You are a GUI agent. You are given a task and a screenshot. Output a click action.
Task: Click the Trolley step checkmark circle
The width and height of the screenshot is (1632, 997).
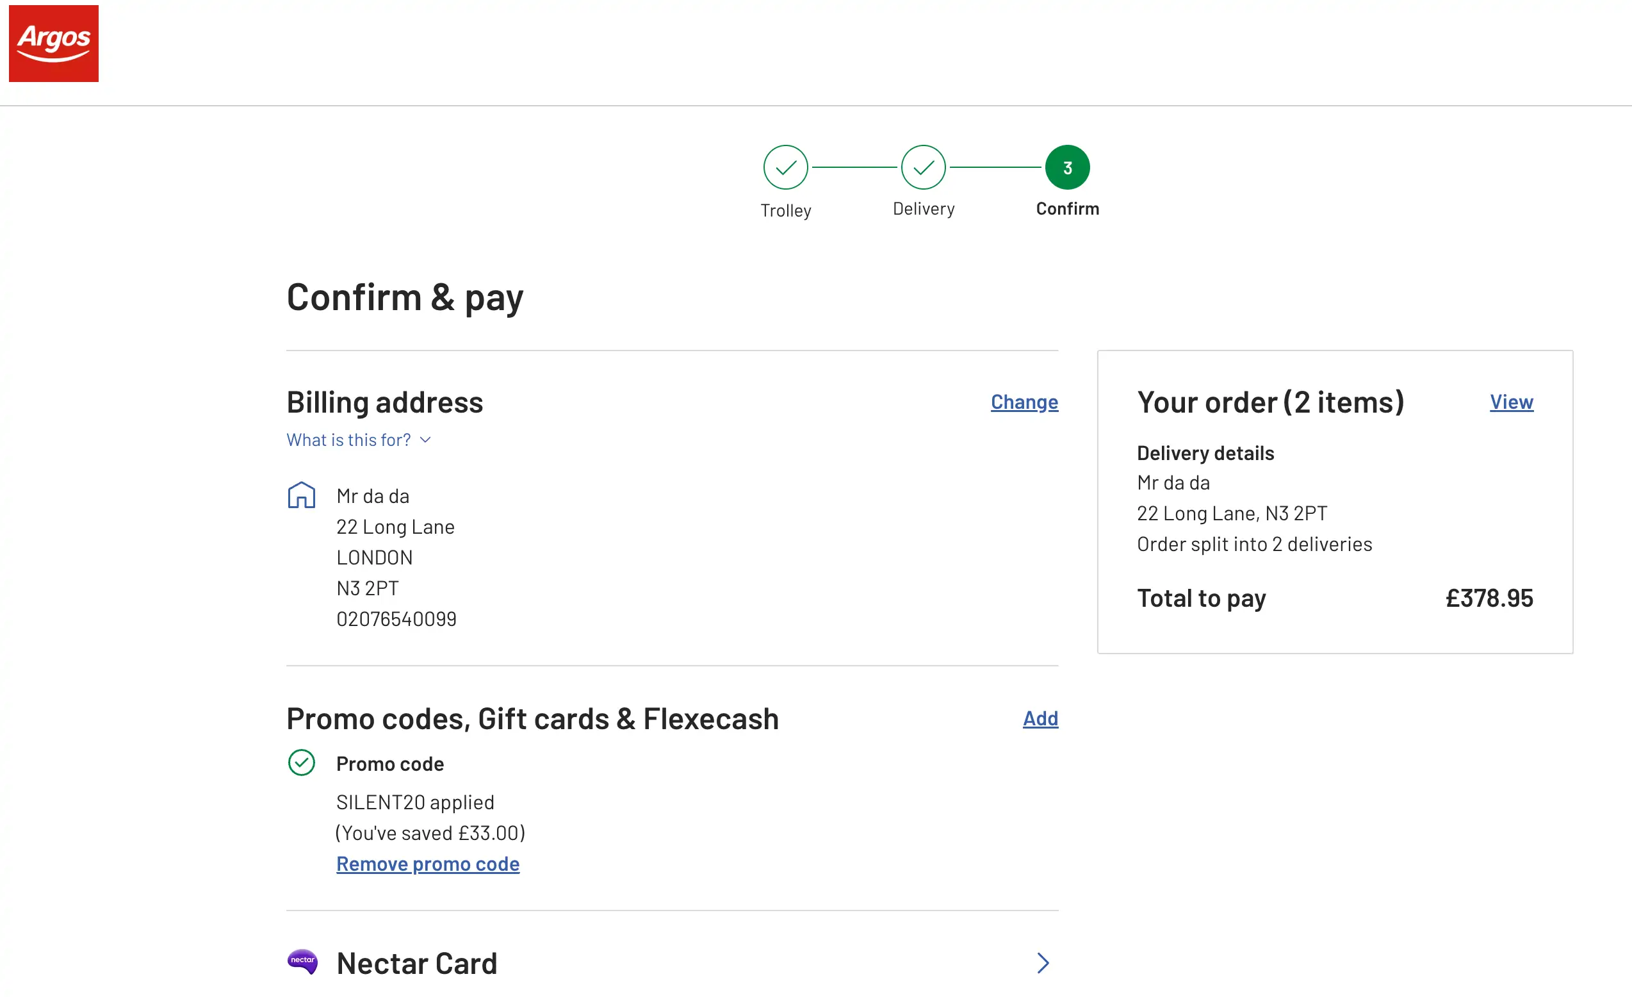click(785, 168)
